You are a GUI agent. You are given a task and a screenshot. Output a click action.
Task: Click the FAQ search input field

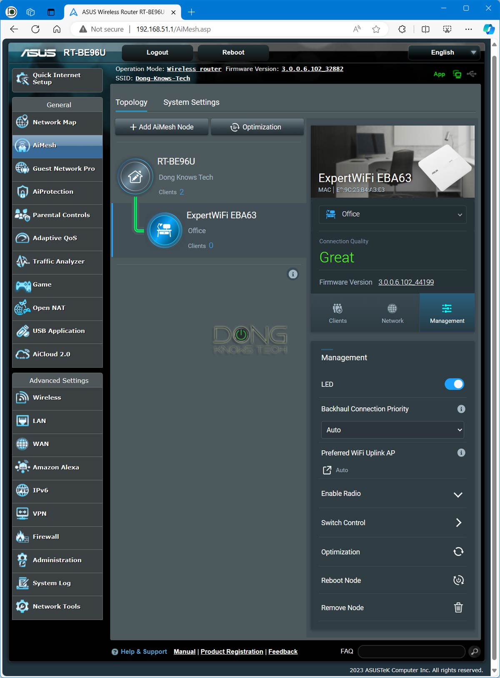411,651
